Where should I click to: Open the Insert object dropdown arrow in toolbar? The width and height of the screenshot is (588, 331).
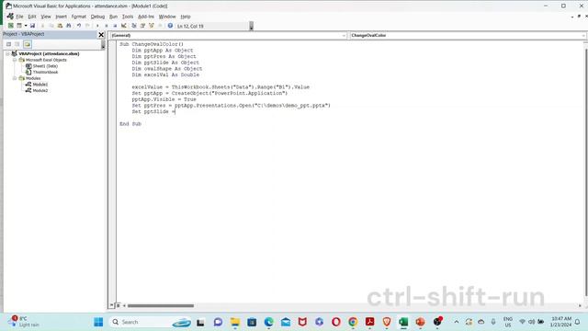click(26, 26)
